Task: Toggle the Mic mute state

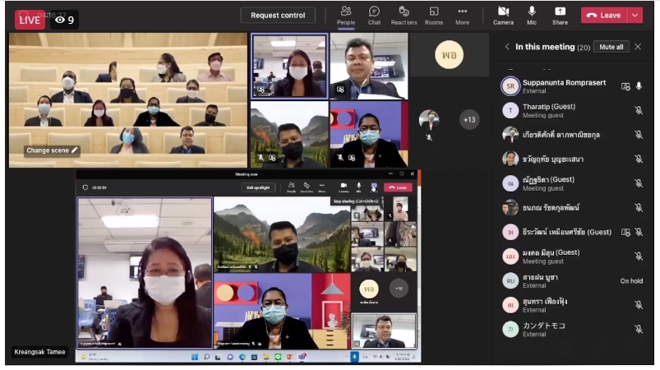Action: (532, 14)
